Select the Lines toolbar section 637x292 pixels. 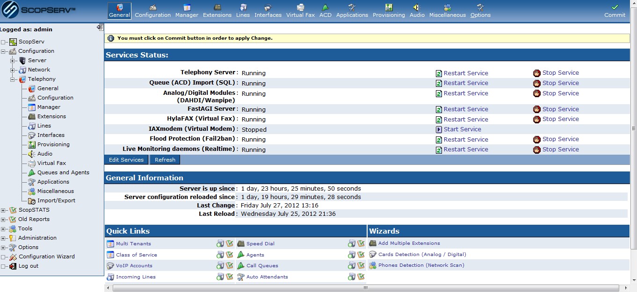[243, 11]
